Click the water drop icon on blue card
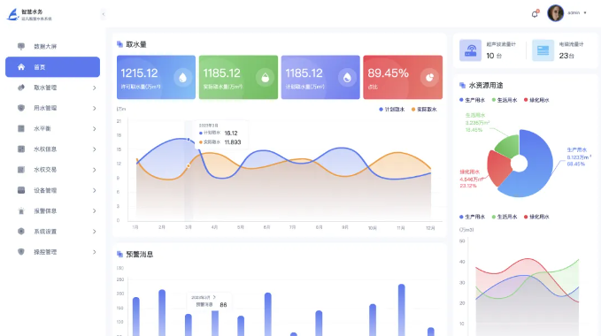The height and width of the screenshot is (336, 601). [x=182, y=77]
